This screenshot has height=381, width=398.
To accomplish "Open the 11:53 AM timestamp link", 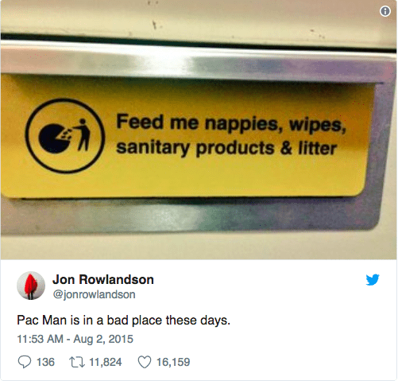I will 40,339.
